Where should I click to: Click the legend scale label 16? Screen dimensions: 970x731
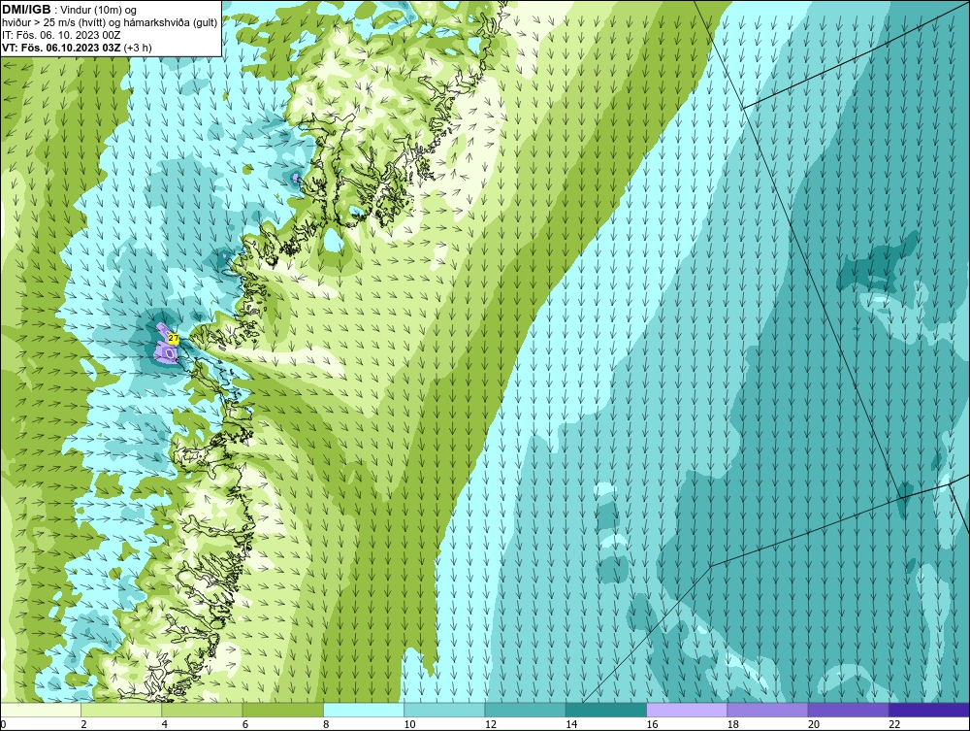(652, 724)
